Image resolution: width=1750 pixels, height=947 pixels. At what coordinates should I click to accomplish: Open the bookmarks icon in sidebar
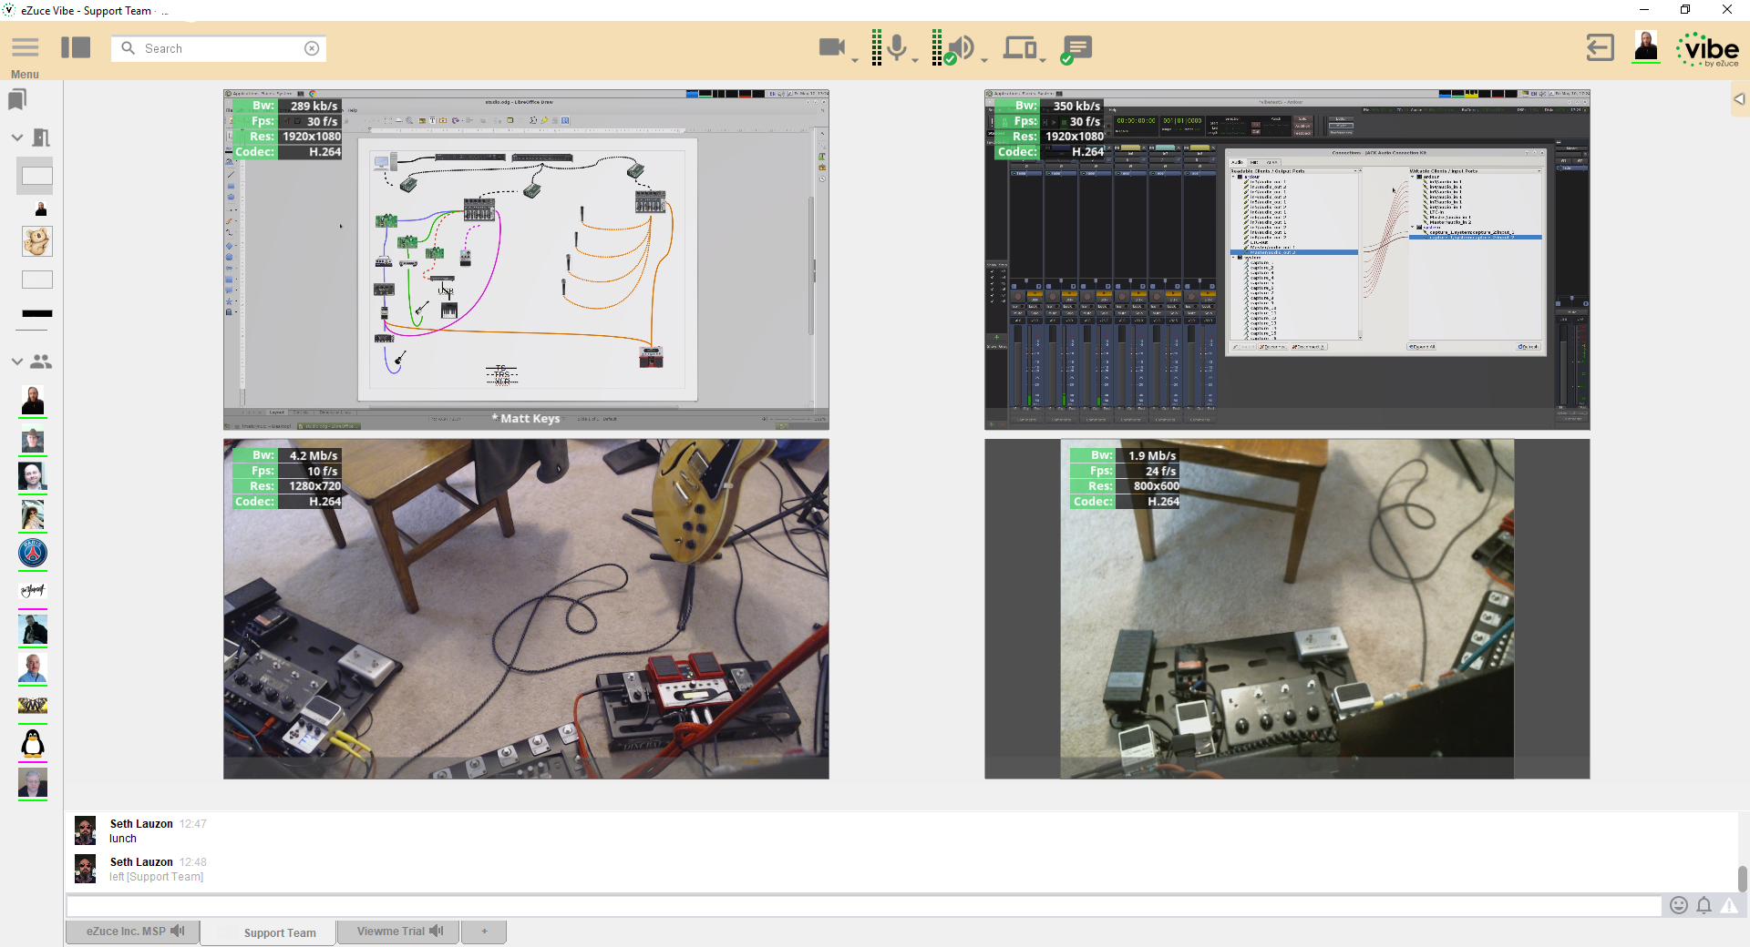coord(17,99)
